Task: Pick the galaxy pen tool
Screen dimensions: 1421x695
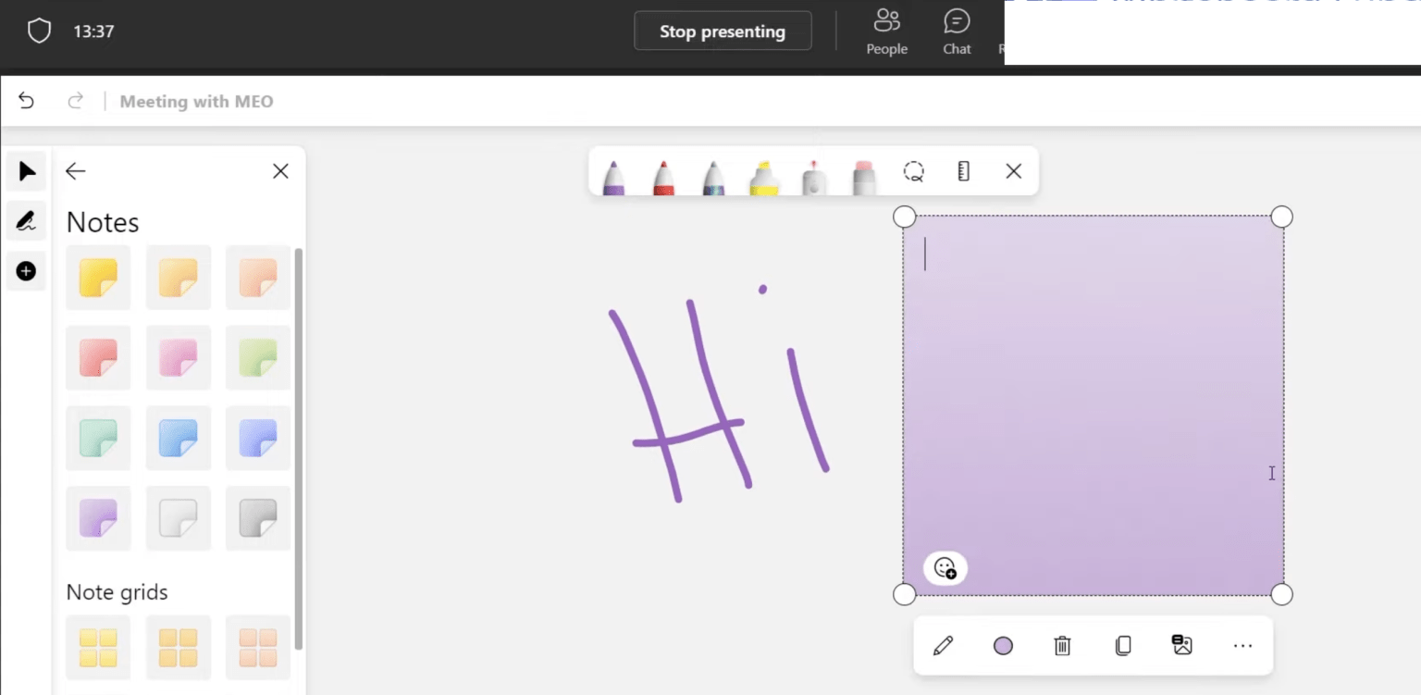Action: pyautogui.click(x=714, y=174)
